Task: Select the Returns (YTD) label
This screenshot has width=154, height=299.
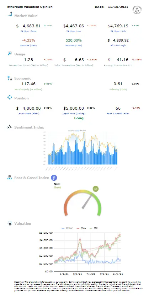Action: tap(74, 45)
